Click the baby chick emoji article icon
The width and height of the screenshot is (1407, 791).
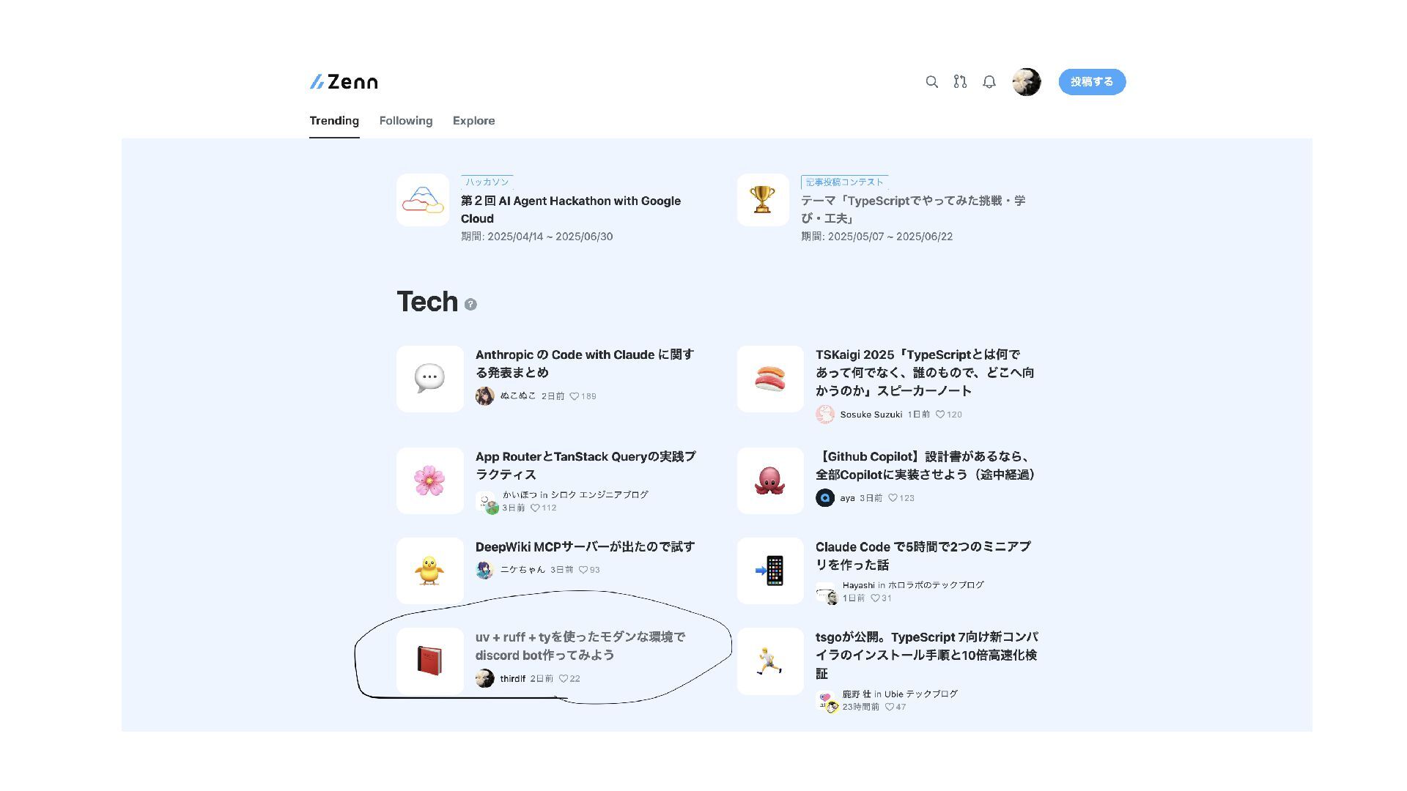point(430,571)
